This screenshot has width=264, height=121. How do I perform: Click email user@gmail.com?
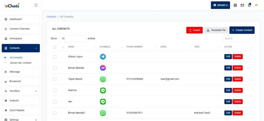click(x=170, y=79)
